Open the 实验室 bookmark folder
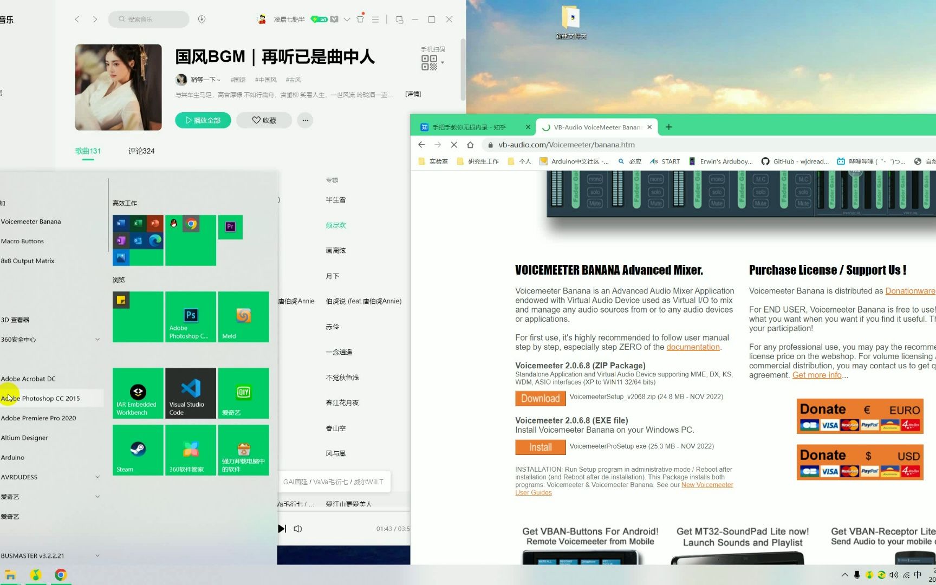 point(433,161)
